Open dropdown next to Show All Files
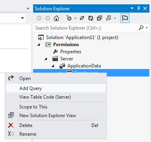Viewport: 151px width, 142px height. pos(115,18)
